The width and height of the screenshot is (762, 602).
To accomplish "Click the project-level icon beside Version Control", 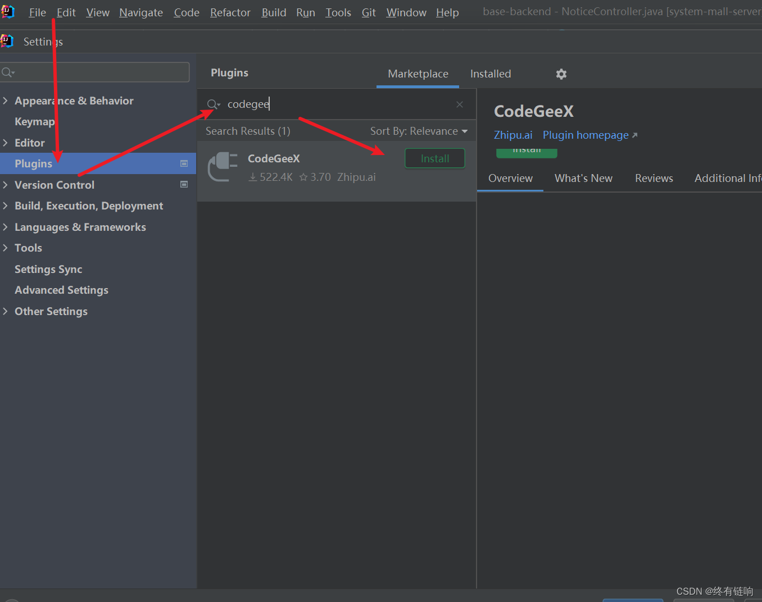I will tap(184, 184).
